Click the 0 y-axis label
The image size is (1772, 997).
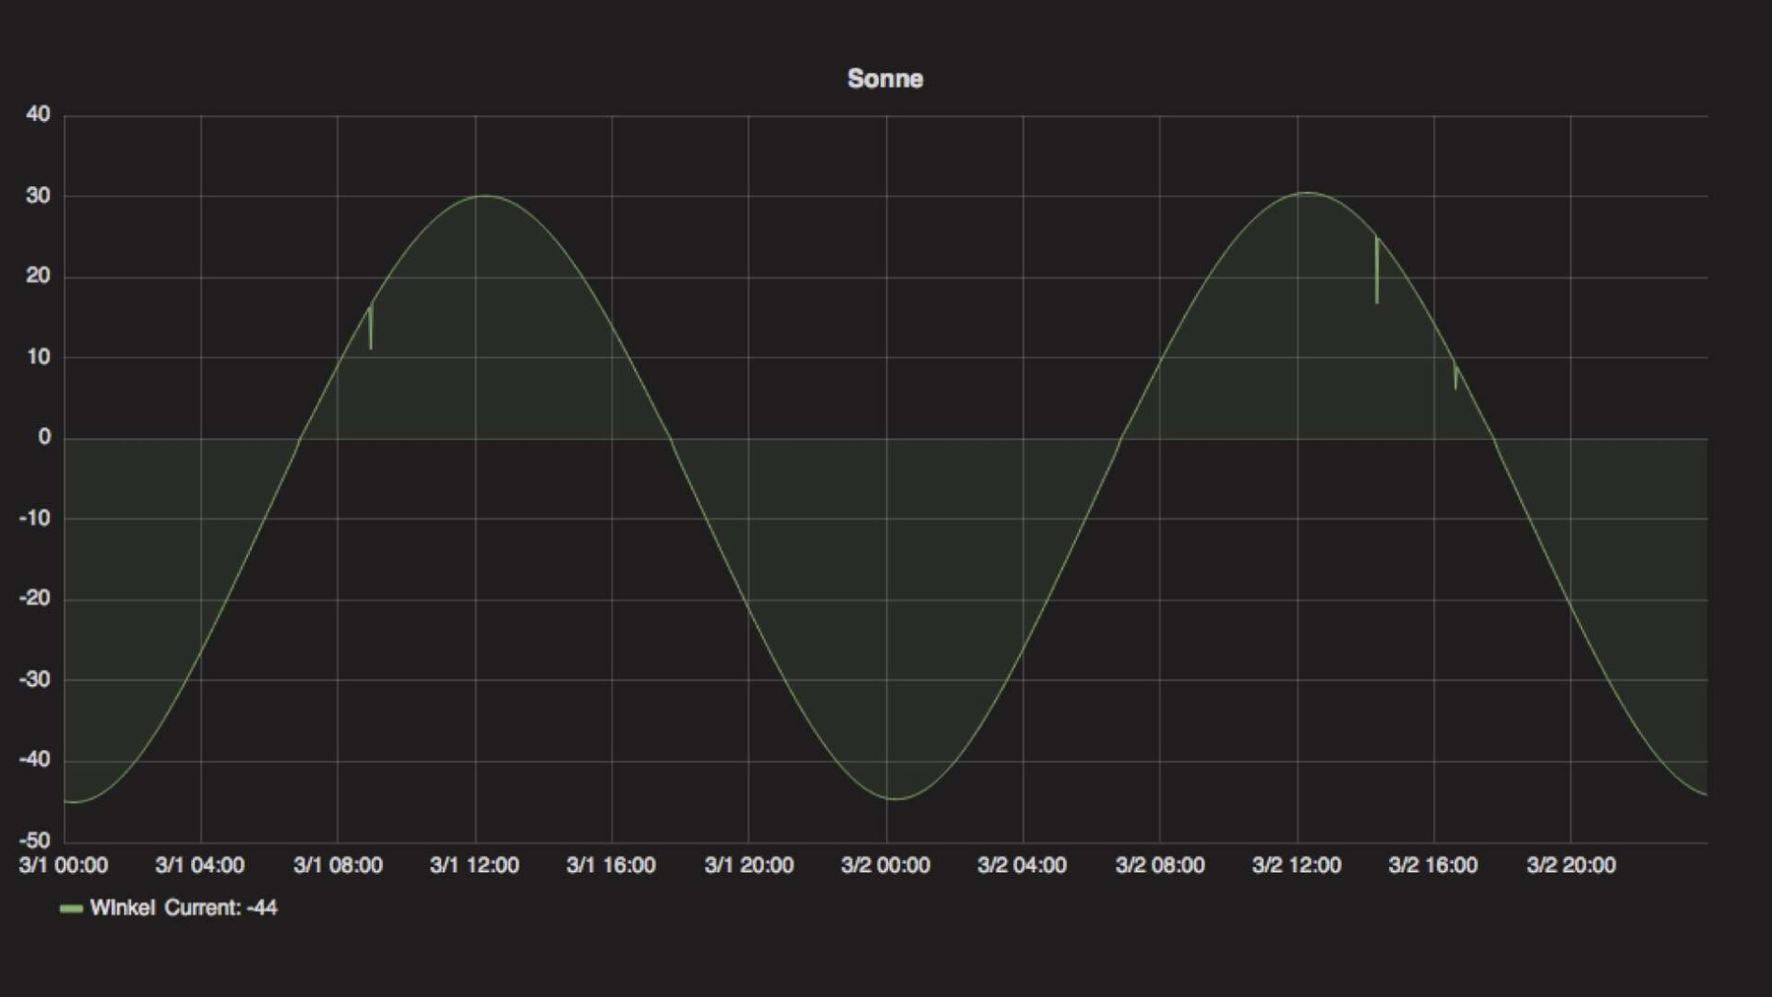coord(44,437)
